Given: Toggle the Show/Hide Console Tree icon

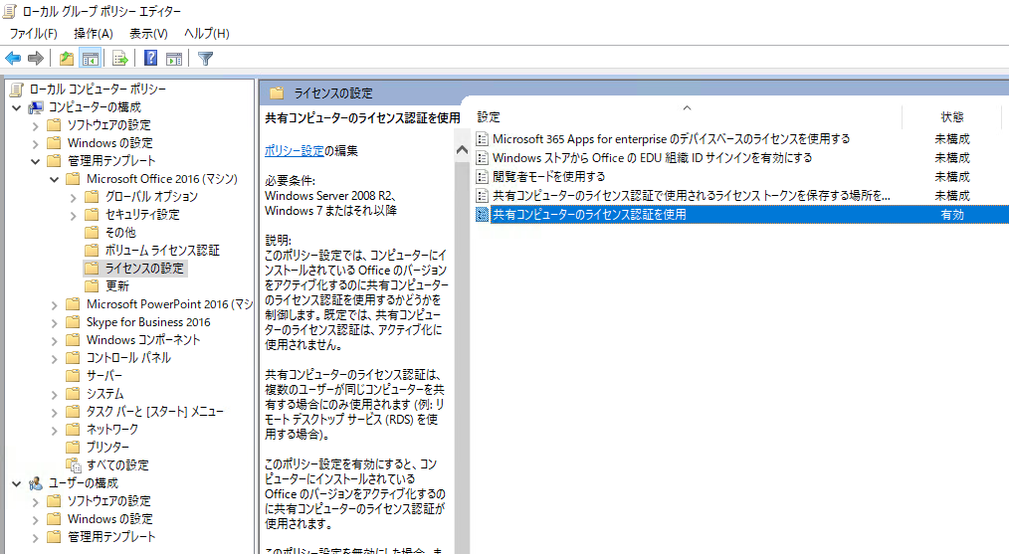Looking at the screenshot, I should click(x=91, y=59).
